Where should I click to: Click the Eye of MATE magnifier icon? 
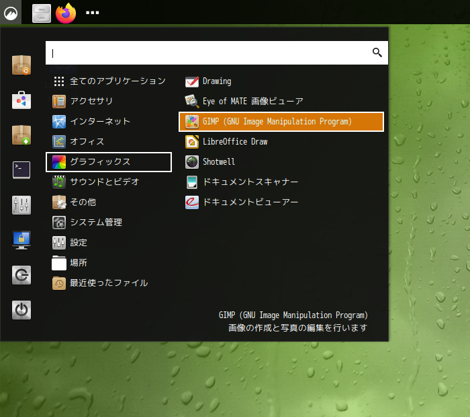(192, 101)
